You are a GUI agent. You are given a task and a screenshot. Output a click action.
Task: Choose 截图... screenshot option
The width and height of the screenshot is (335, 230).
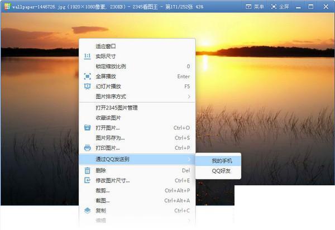click(137, 200)
